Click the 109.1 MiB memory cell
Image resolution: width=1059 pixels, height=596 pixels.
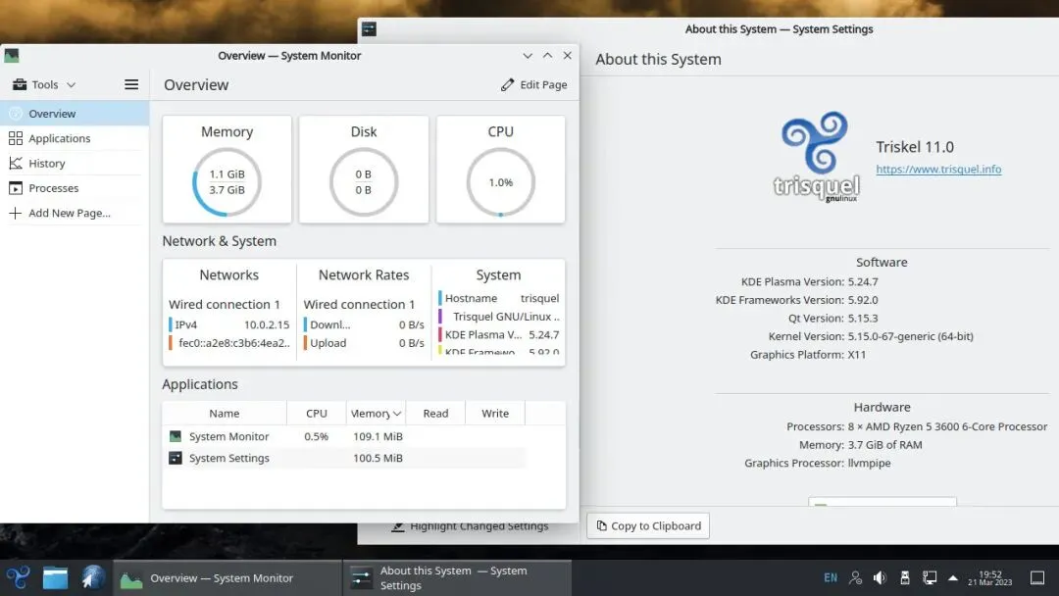tap(378, 436)
